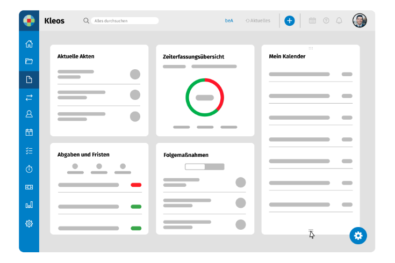
Task: Open the Aktuelles news item
Action: [x=258, y=21]
